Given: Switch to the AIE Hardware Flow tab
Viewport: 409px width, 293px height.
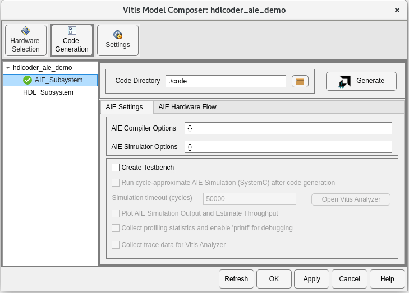Looking at the screenshot, I should pyautogui.click(x=187, y=107).
